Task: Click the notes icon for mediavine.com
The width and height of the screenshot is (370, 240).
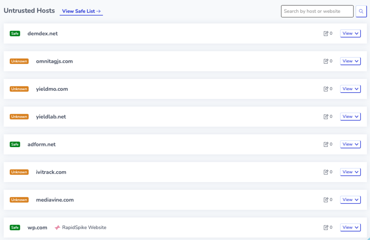Action: (326, 200)
